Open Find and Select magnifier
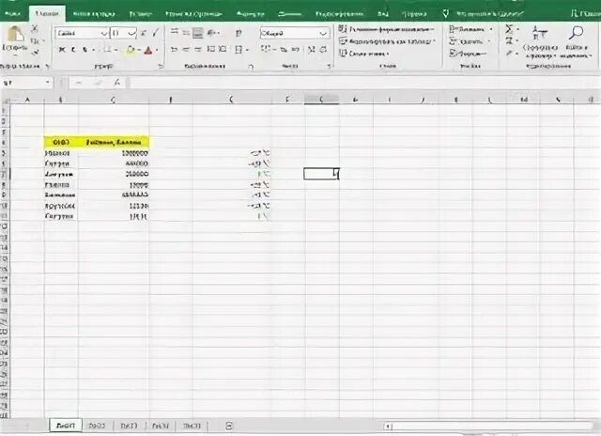This screenshot has height=436, width=601. coord(576,42)
